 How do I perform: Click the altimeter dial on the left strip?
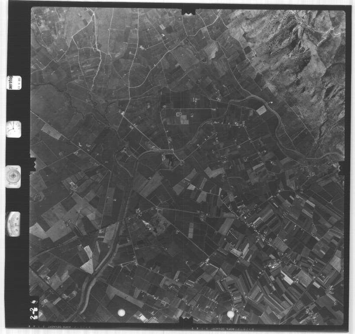13,224
